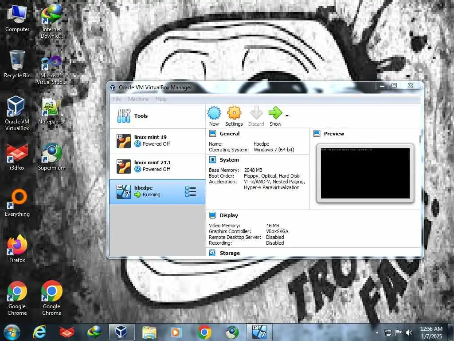Open the hbcdpe machine list menu icon
Screen dimensions: 454x341
[191, 192]
